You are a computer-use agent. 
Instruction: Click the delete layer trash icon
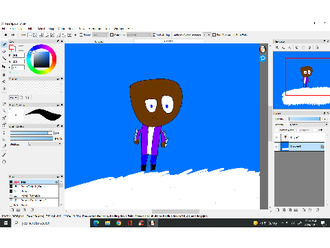click(318, 210)
